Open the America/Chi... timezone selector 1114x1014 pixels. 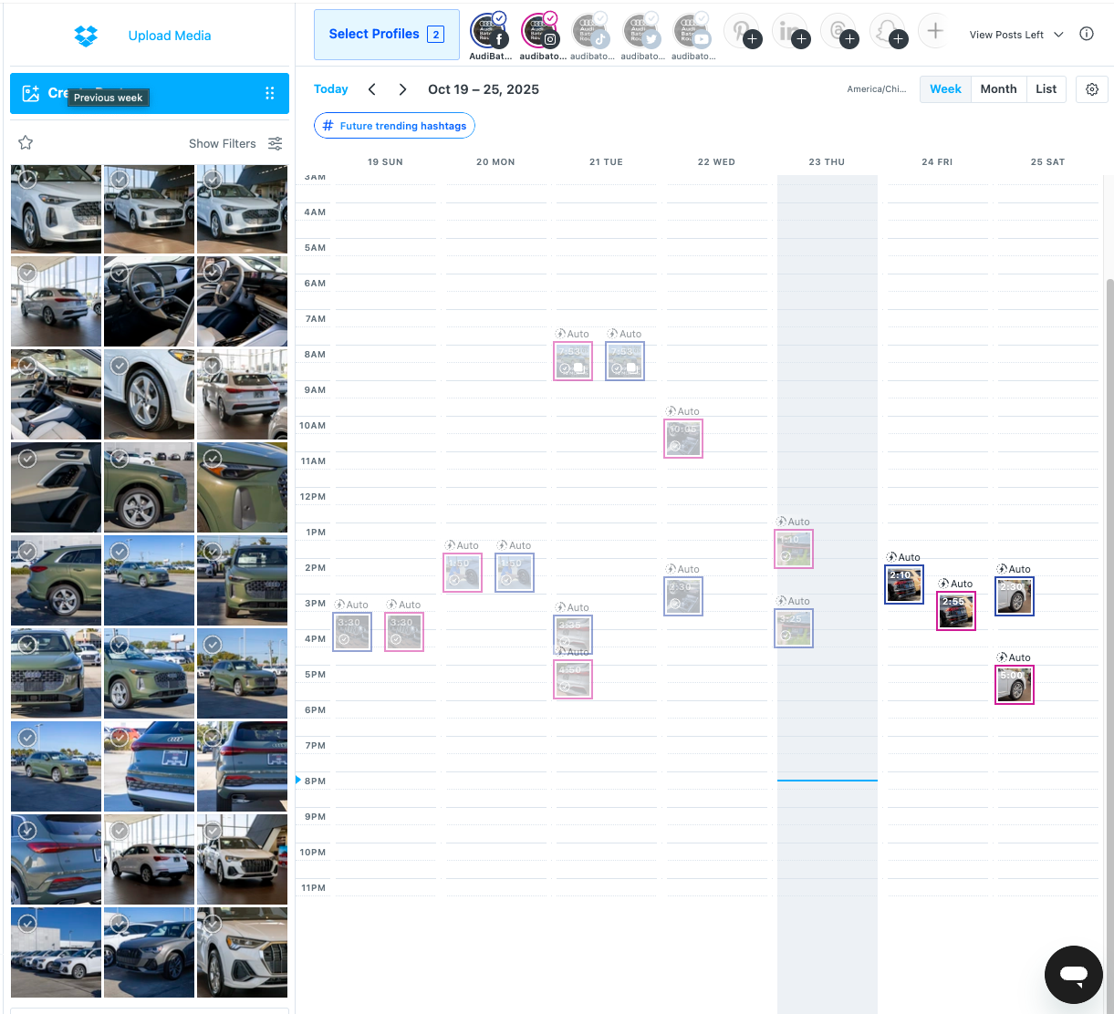coord(877,89)
